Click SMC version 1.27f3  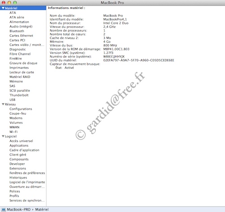(108, 53)
